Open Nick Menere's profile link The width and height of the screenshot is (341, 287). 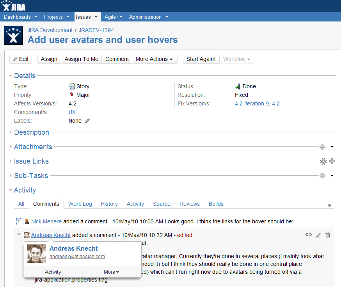tap(46, 221)
